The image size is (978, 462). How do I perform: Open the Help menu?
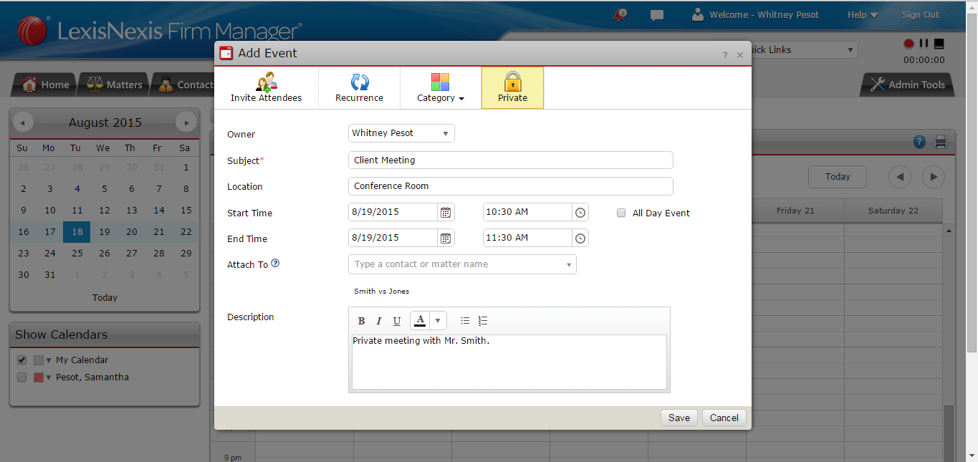(862, 14)
